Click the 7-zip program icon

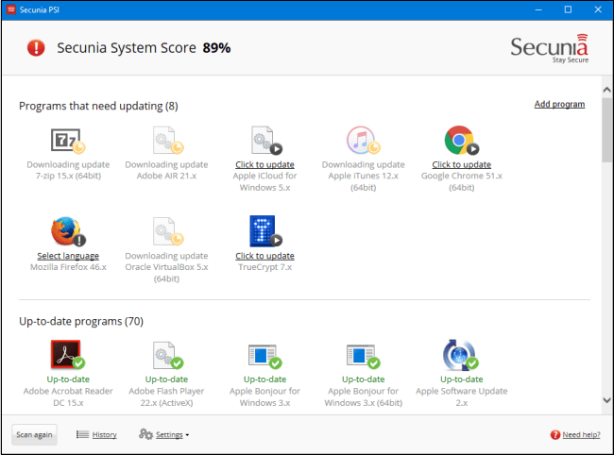[x=67, y=140]
